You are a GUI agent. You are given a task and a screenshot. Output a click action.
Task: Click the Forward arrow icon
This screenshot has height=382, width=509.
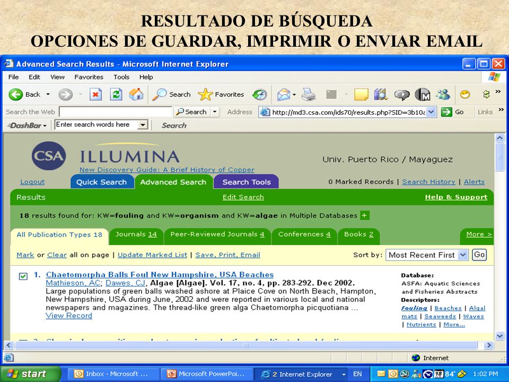point(65,94)
